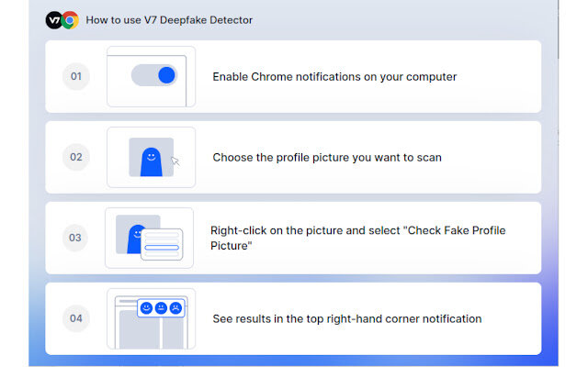Select the highlighted context menu entry illustration

pos(162,248)
